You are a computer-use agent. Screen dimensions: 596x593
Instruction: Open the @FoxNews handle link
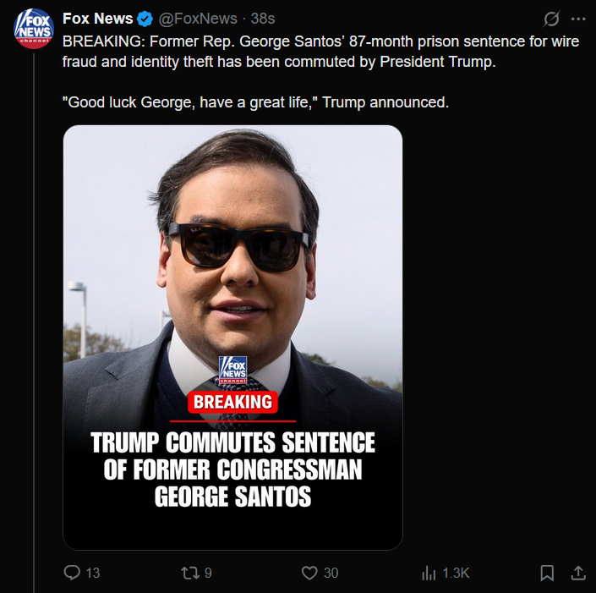(x=198, y=19)
